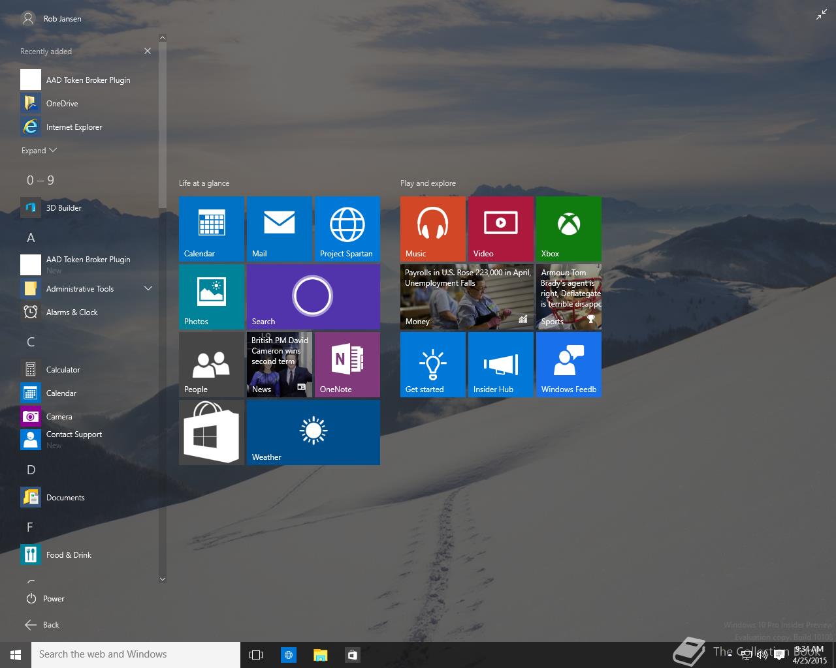Viewport: 836px width, 668px height.
Task: Open the Store tile
Action: [x=212, y=433]
